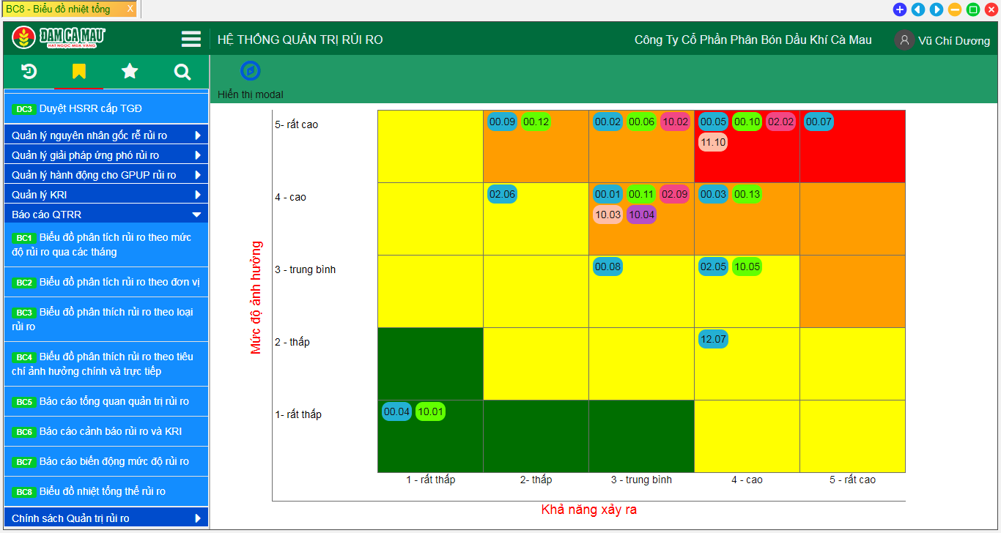The height and width of the screenshot is (533, 1001).
Task: Open the hamburger menu icon
Action: coord(191,39)
